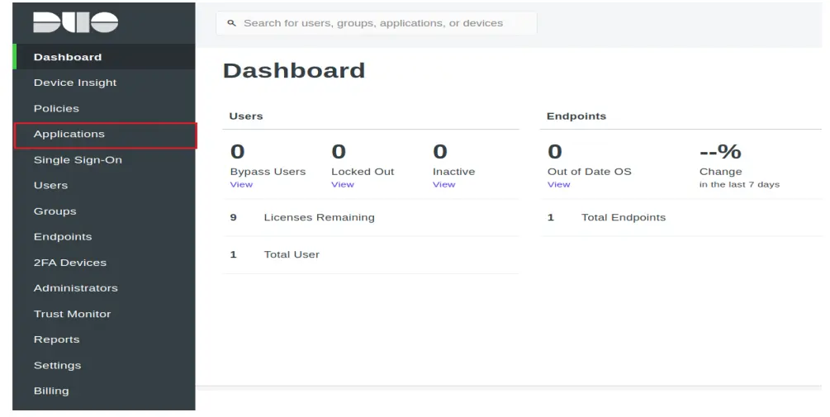Click 'in the last 7 days' text
Image resolution: width=830 pixels, height=417 pixels.
click(x=739, y=185)
